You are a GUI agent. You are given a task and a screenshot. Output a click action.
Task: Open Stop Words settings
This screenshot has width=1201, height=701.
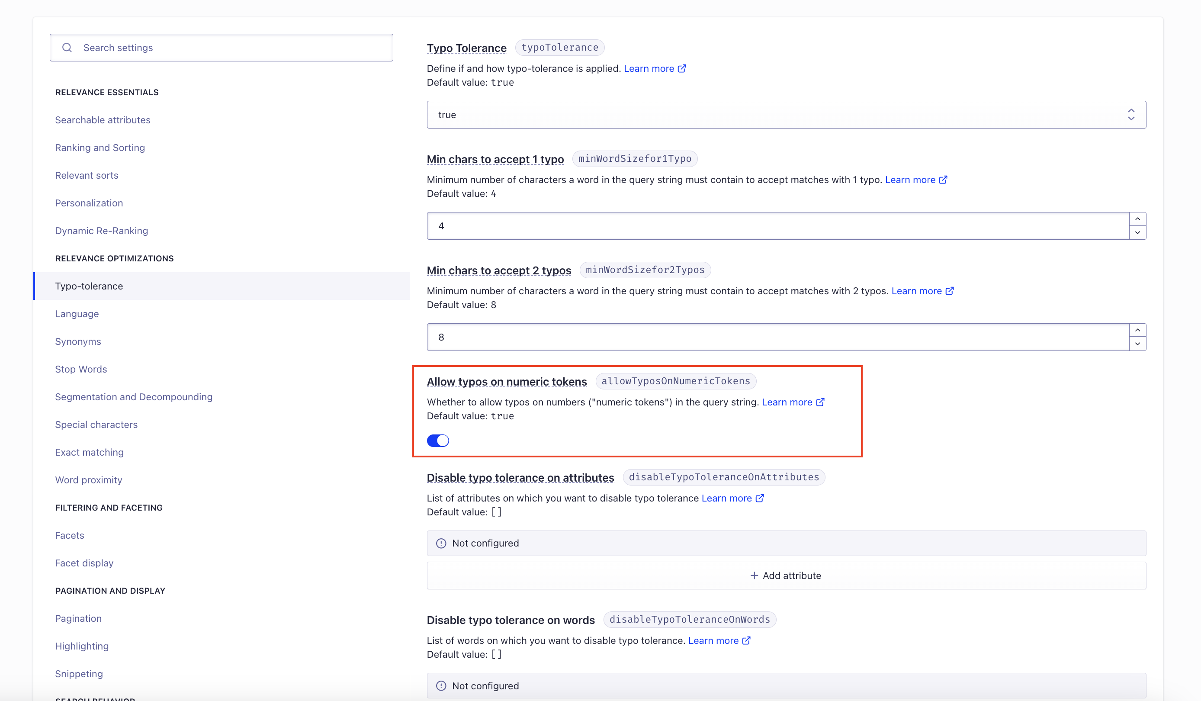tap(81, 370)
